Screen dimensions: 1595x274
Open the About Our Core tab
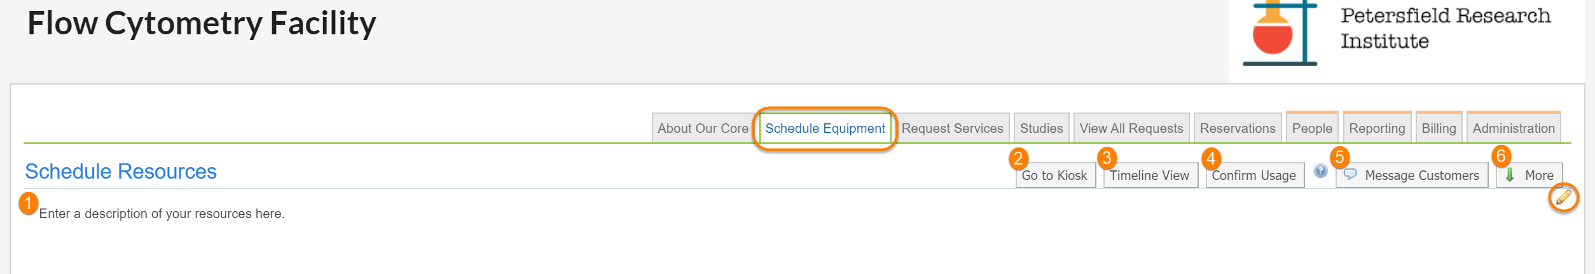coord(703,128)
